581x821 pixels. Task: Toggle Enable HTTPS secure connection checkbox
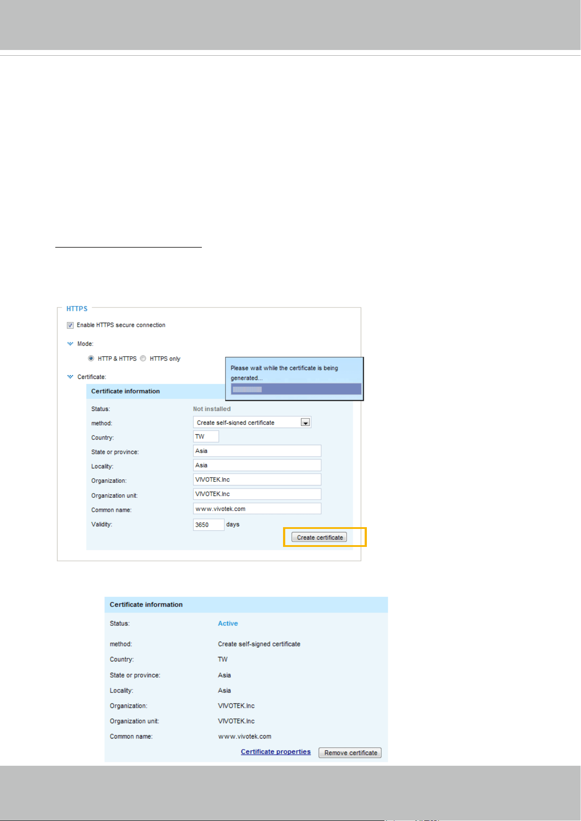(x=70, y=325)
